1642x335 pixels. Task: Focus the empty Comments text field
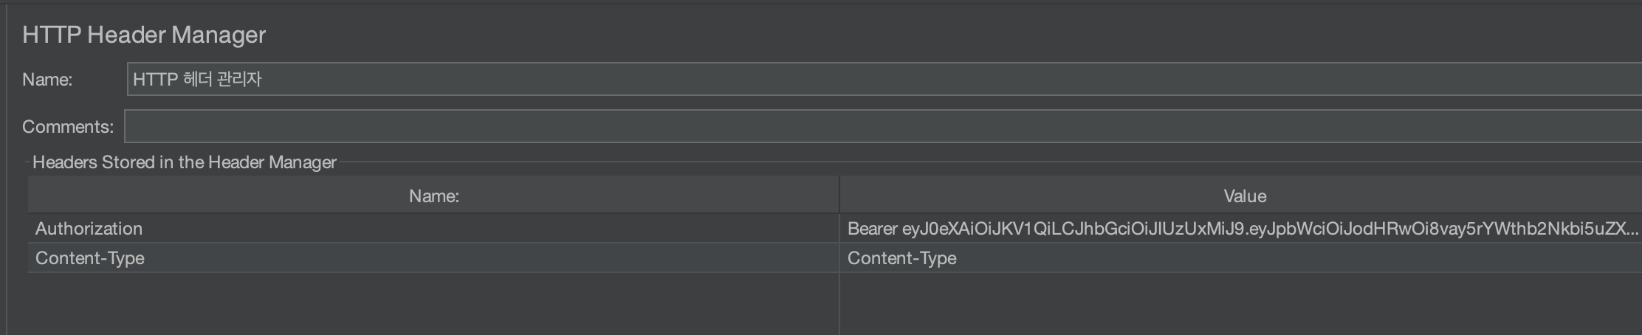(x=882, y=126)
